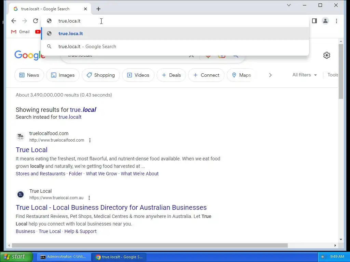Click in the address bar text true.loca.lt
This screenshot has width=350, height=262.
pyautogui.click(x=69, y=21)
